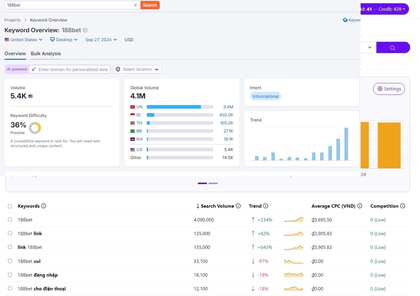
Task: Click the Informational intent tag
Action: coord(266,96)
